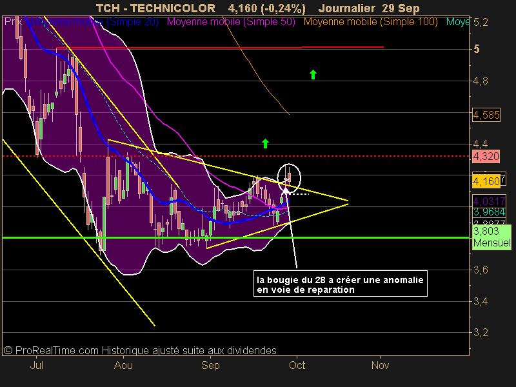Image resolution: width=516 pixels, height=387 pixels.
Task: Click the 3,4 price axis label
Action: (x=481, y=301)
